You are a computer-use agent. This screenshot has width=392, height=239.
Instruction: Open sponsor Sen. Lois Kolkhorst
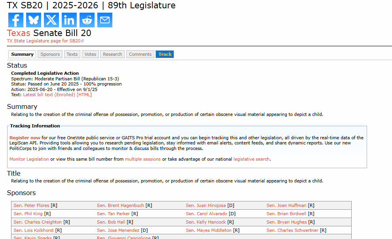[34, 230]
